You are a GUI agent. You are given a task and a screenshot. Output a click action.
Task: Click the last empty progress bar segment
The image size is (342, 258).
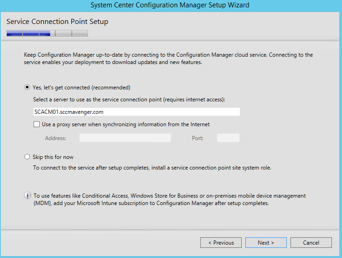tap(80, 33)
